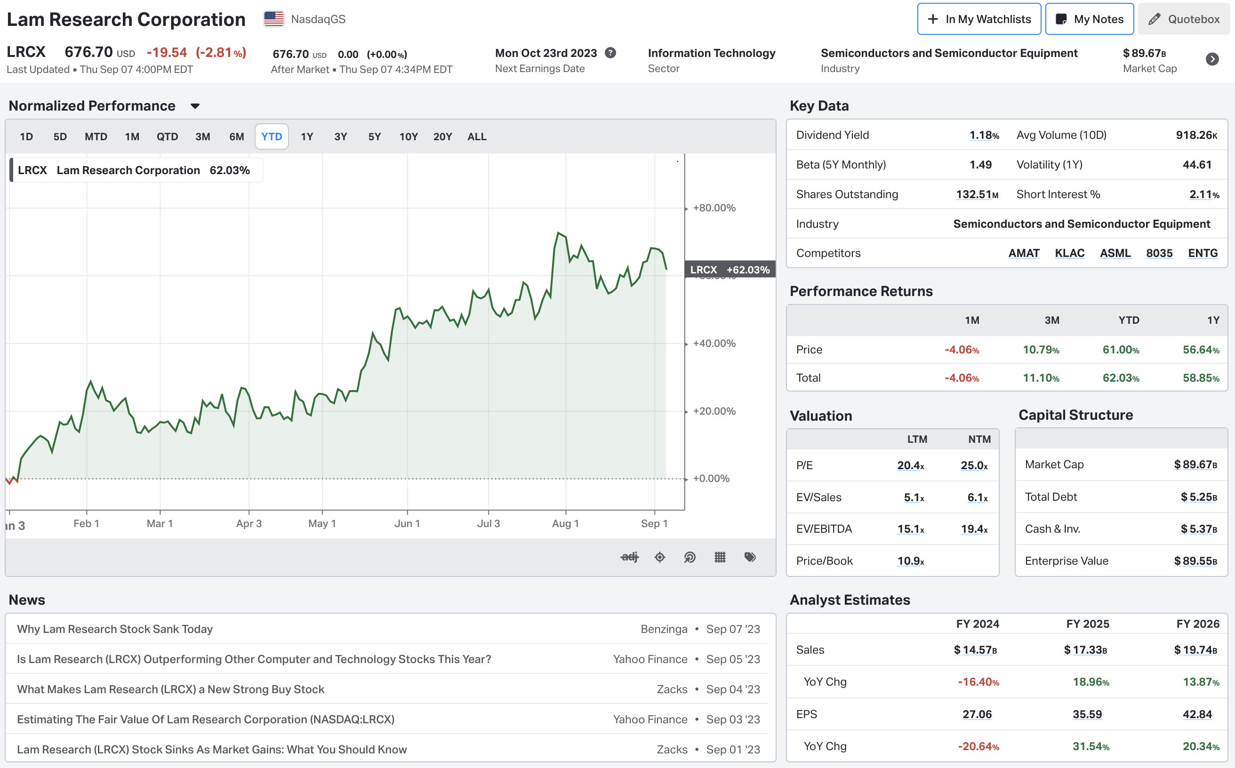Select the 6M time range
Image resolution: width=1235 pixels, height=768 pixels.
click(236, 136)
